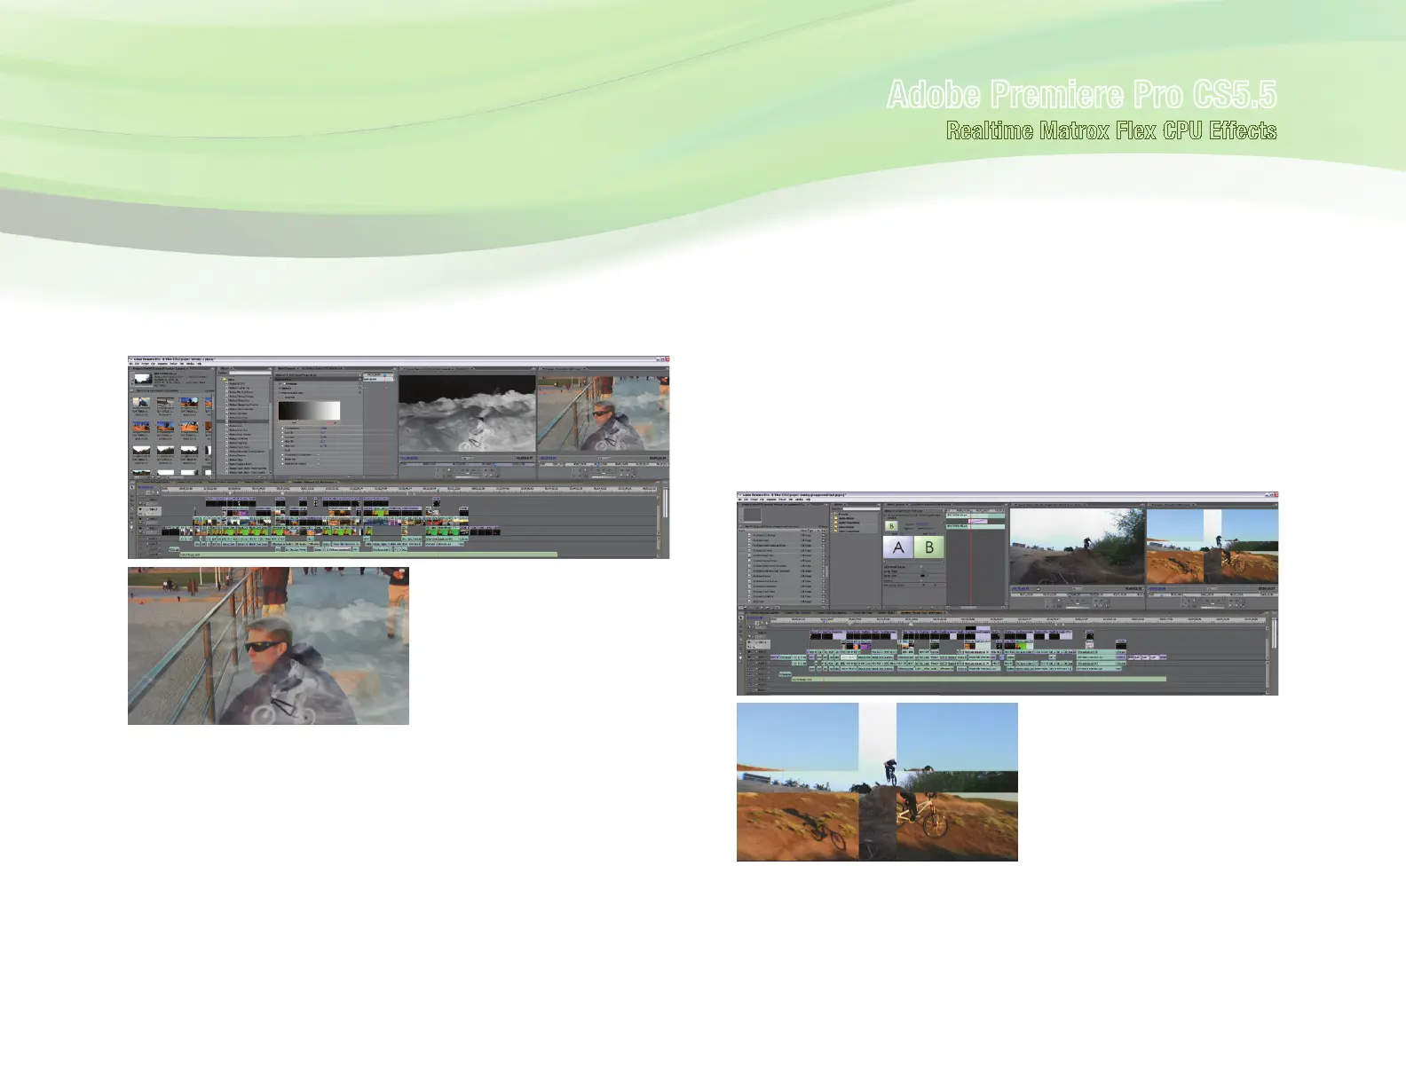This screenshot has width=1406, height=1086.
Task: Select small B transition icon above A preview
Action: [x=892, y=526]
